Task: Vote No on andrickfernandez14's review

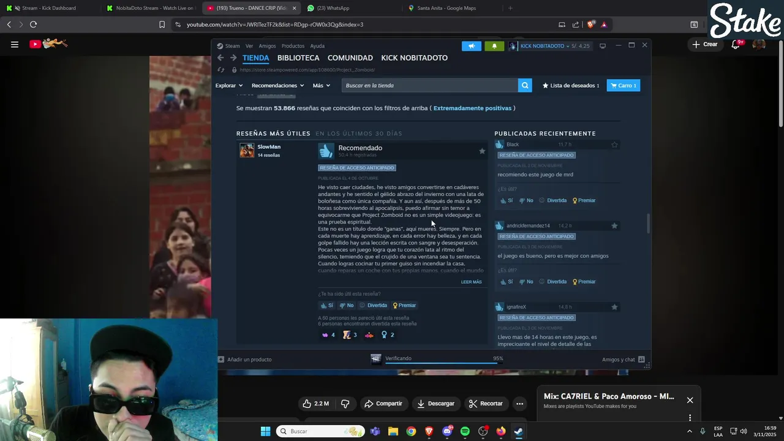Action: click(x=526, y=282)
